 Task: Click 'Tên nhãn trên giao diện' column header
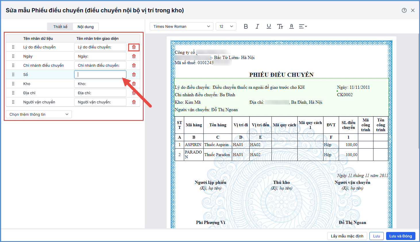click(x=97, y=38)
